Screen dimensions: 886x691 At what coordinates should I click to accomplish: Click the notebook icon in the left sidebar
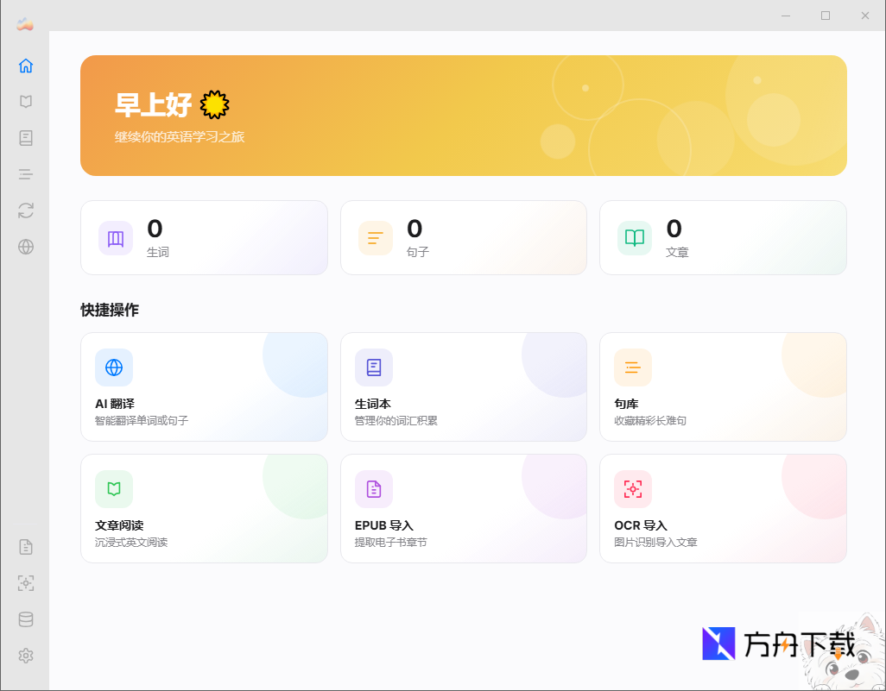coord(25,137)
